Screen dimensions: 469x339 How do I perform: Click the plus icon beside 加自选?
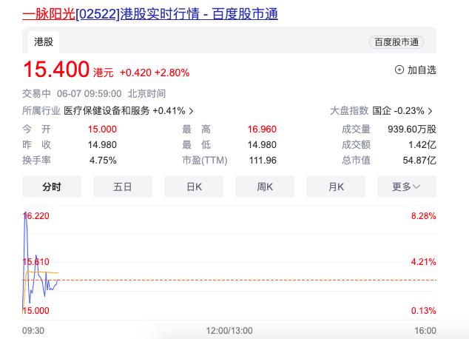[399, 70]
